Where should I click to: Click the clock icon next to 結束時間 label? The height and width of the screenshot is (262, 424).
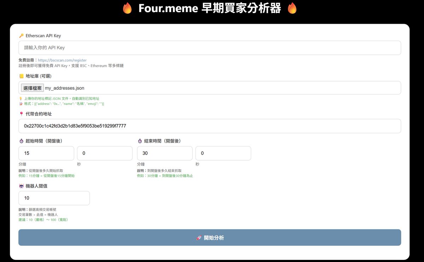click(x=140, y=141)
